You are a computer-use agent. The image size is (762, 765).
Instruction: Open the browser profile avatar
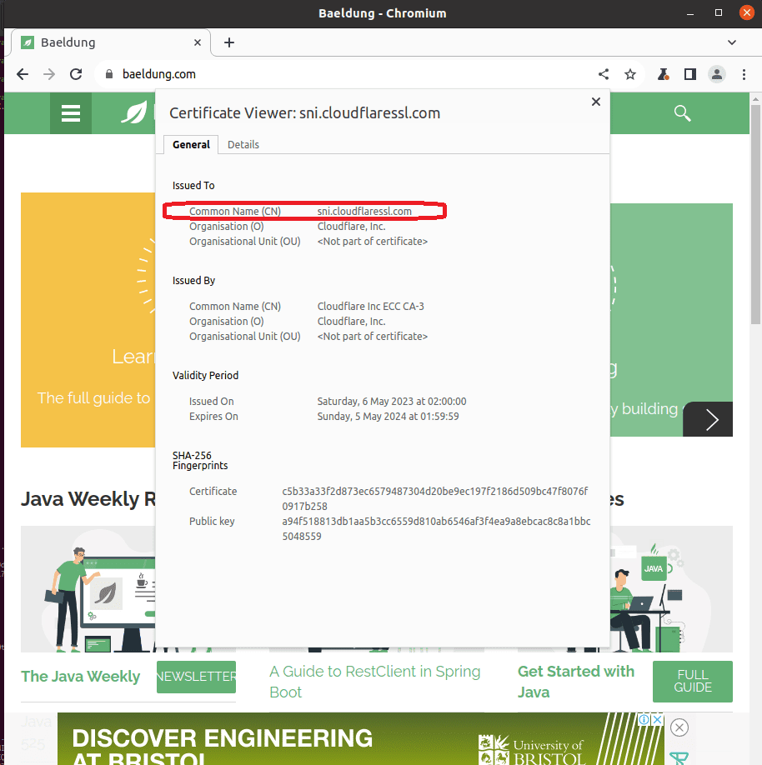click(716, 74)
